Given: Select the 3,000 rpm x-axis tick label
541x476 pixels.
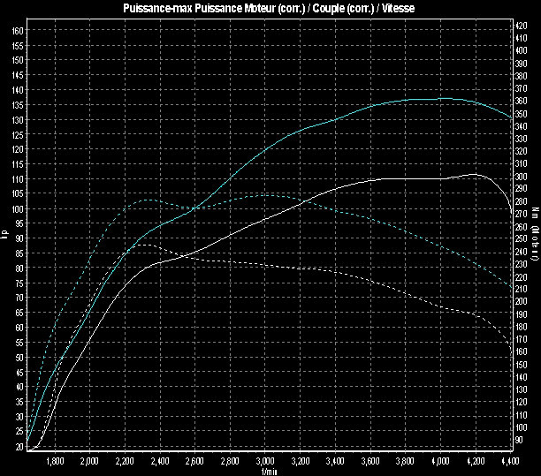Looking at the screenshot, I should pos(265,461).
